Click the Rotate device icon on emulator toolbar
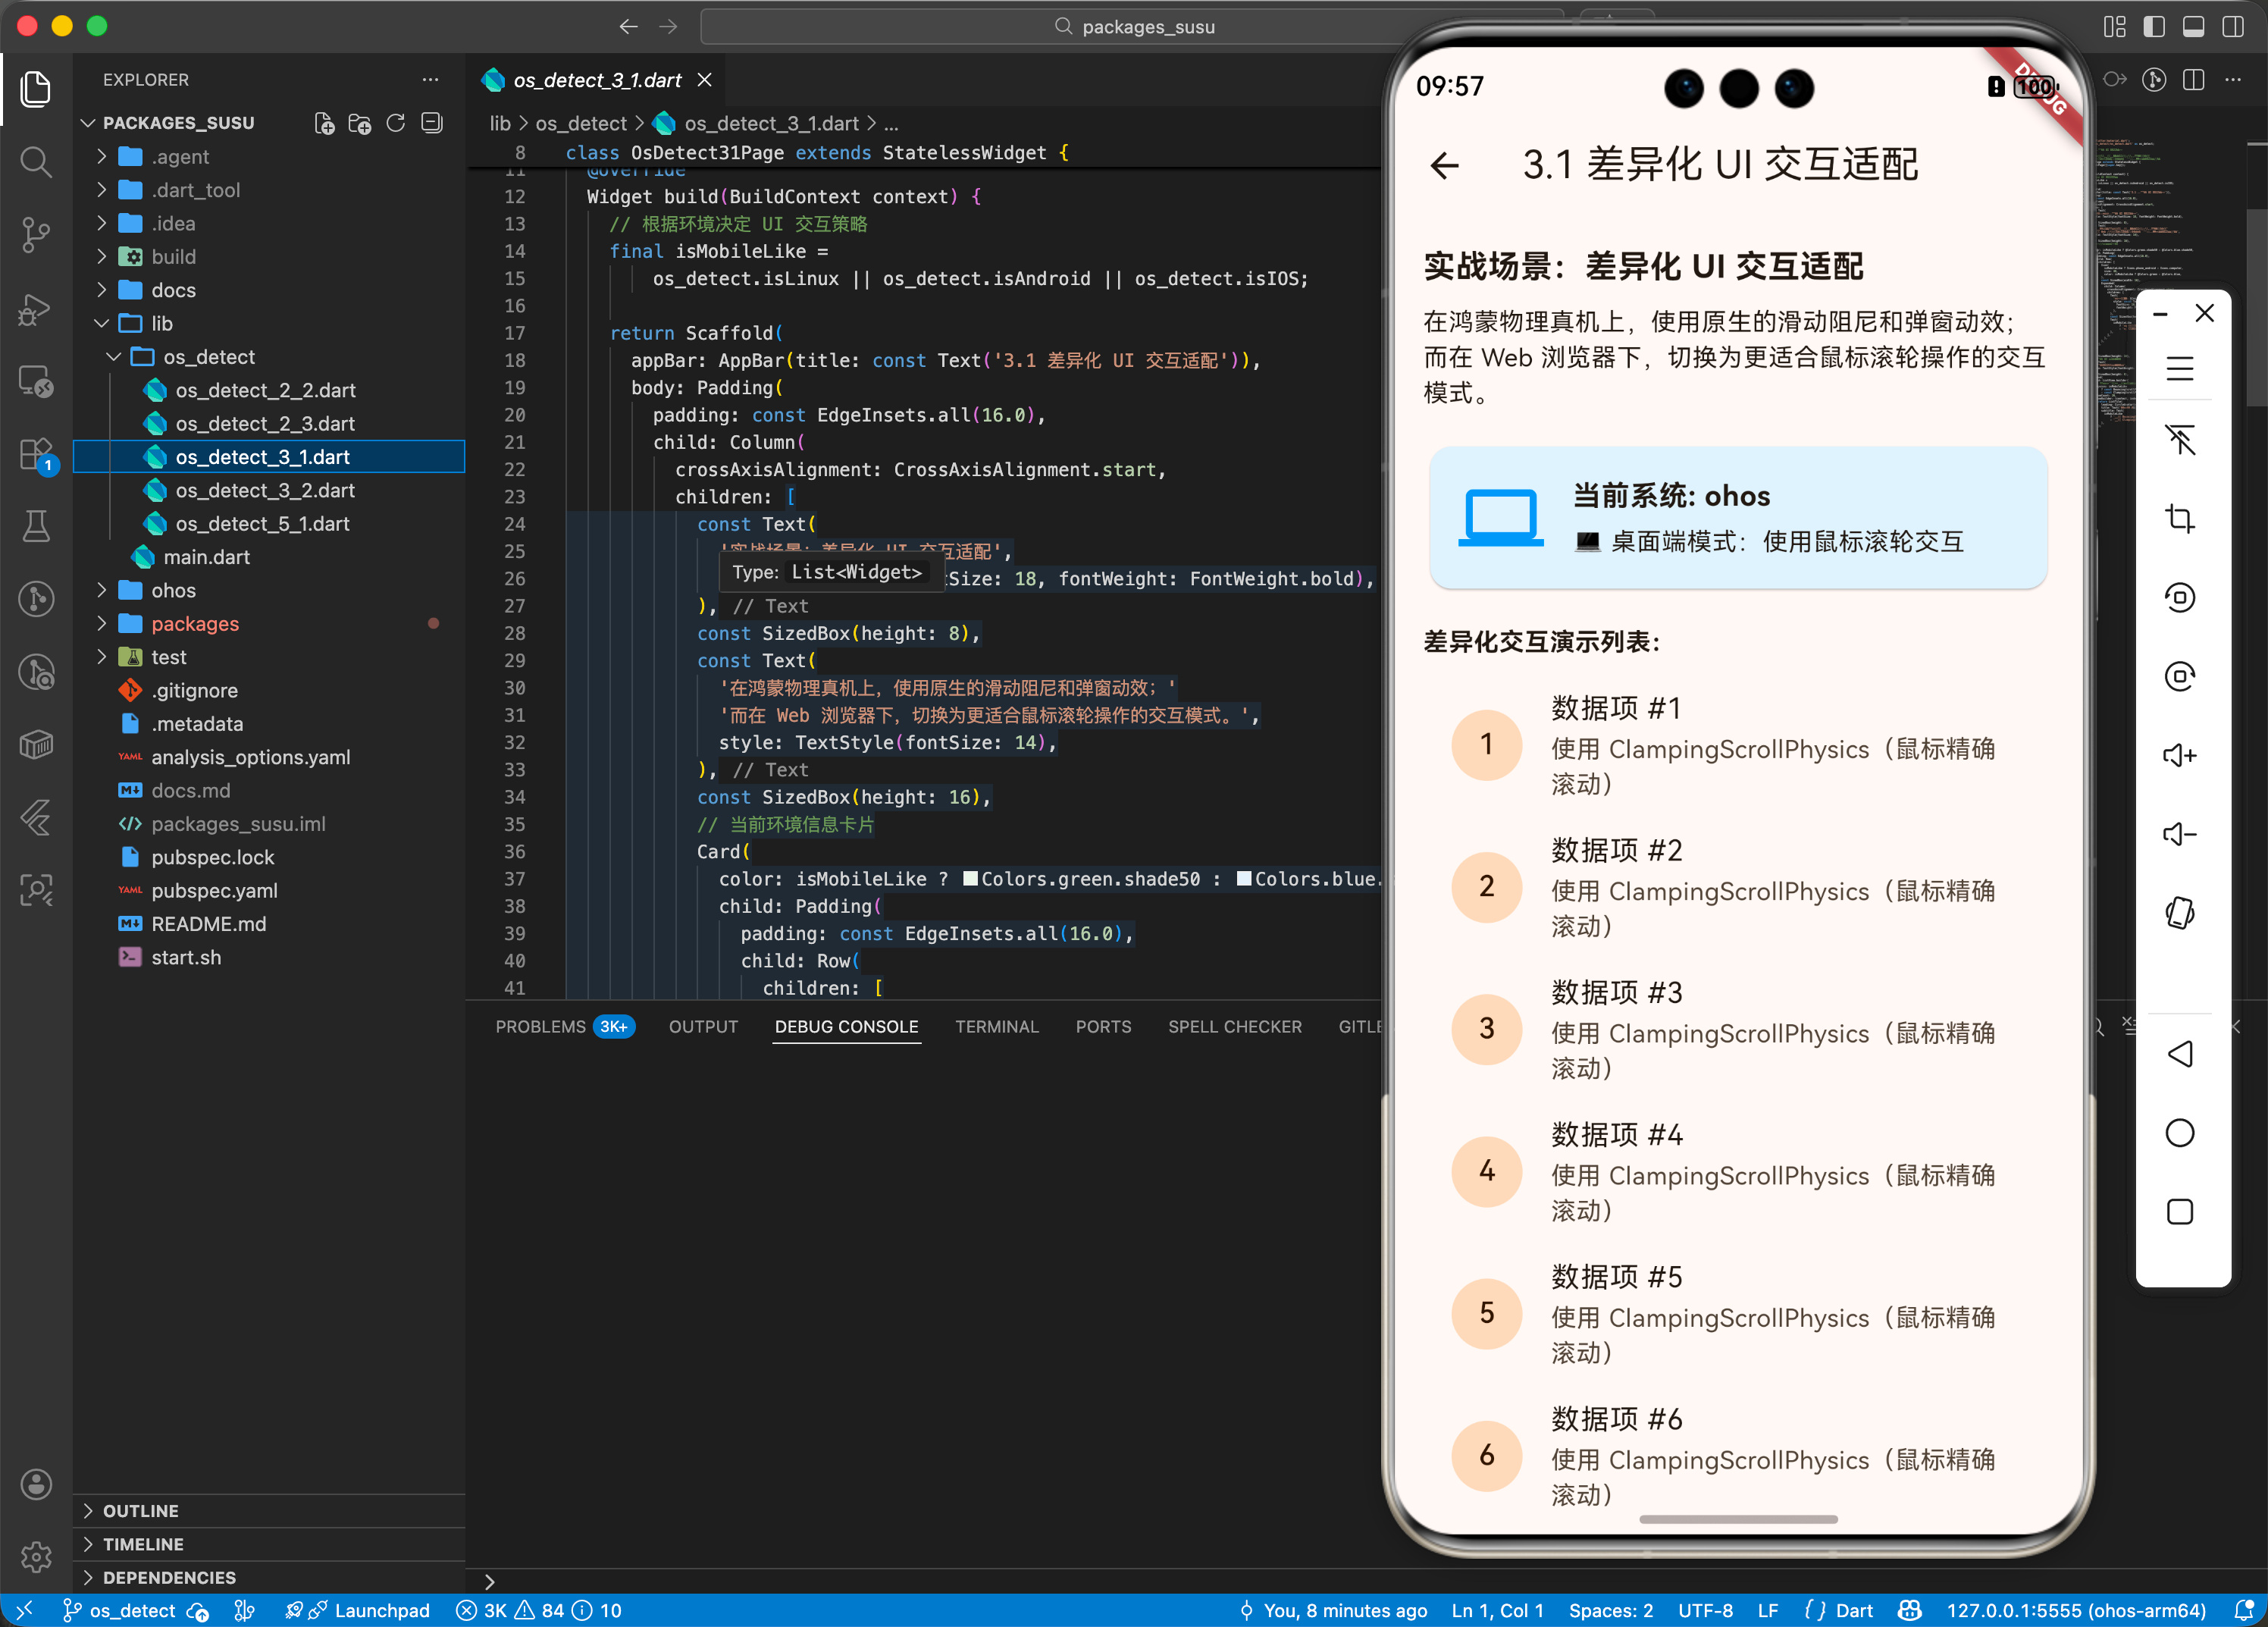Screen dimensions: 2268x1627 click(2181, 597)
